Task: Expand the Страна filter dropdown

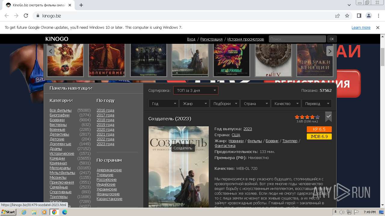Action: pos(255,103)
